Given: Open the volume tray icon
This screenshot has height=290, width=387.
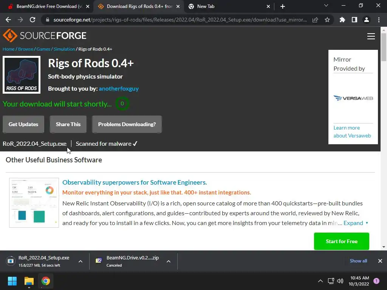Looking at the screenshot, I should [340, 281].
